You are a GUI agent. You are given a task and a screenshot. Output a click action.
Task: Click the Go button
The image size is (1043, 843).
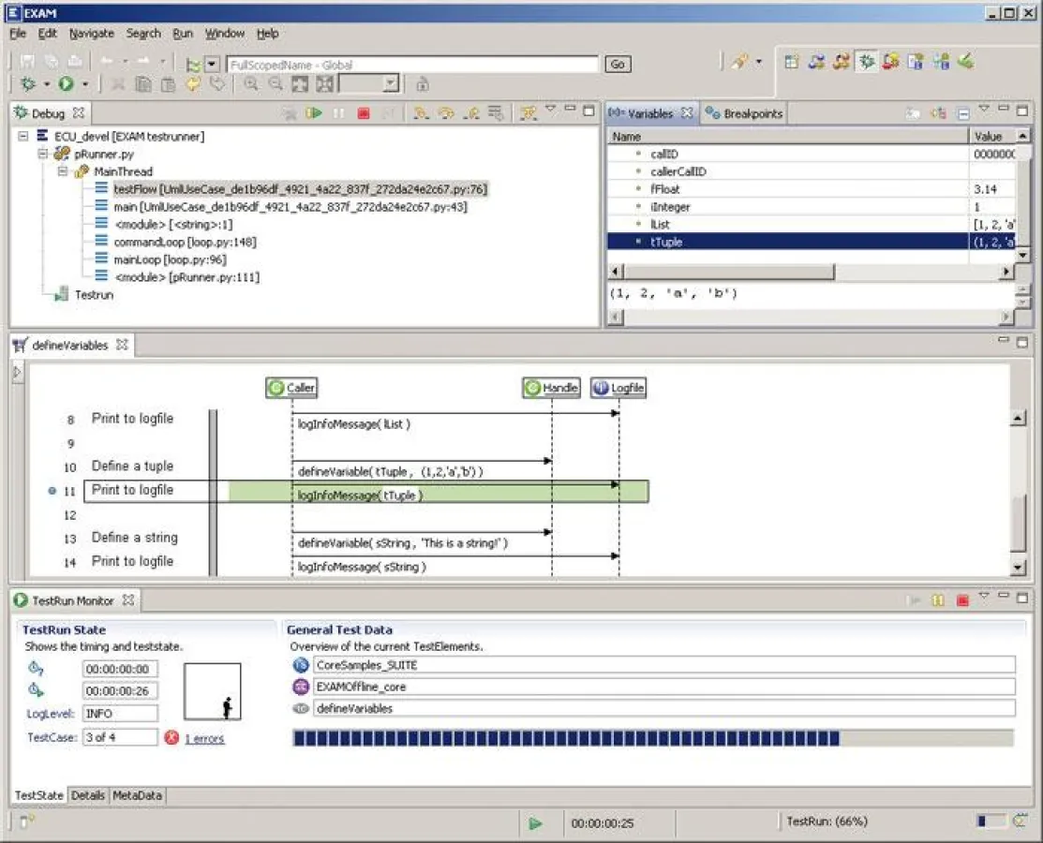[618, 65]
